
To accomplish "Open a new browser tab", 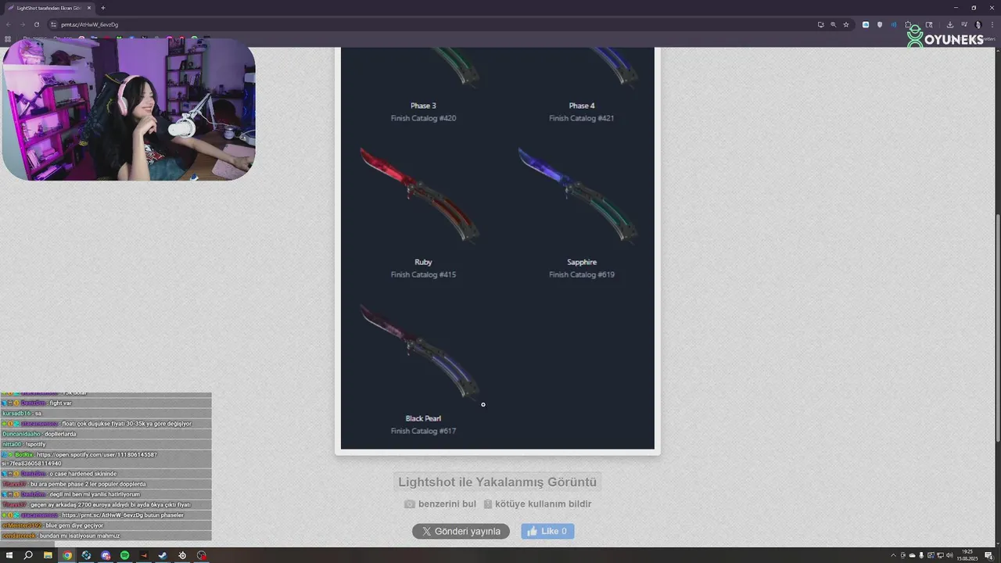I will tap(102, 8).
